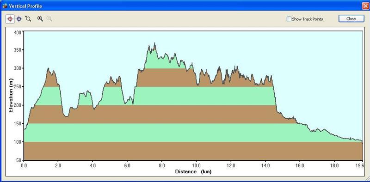
Task: Click the 19.6 distance axis label
Action: point(360,165)
